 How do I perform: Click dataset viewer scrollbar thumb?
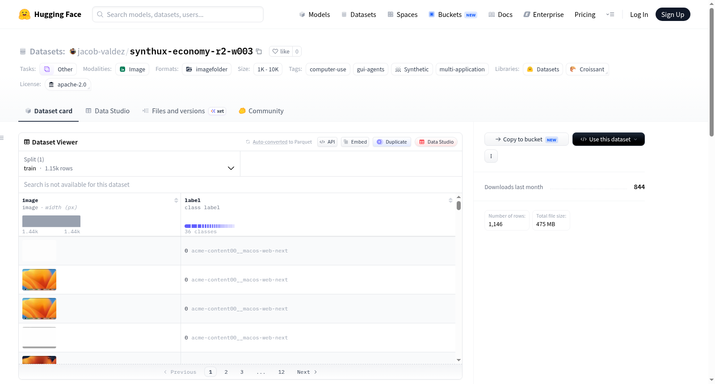point(458,206)
